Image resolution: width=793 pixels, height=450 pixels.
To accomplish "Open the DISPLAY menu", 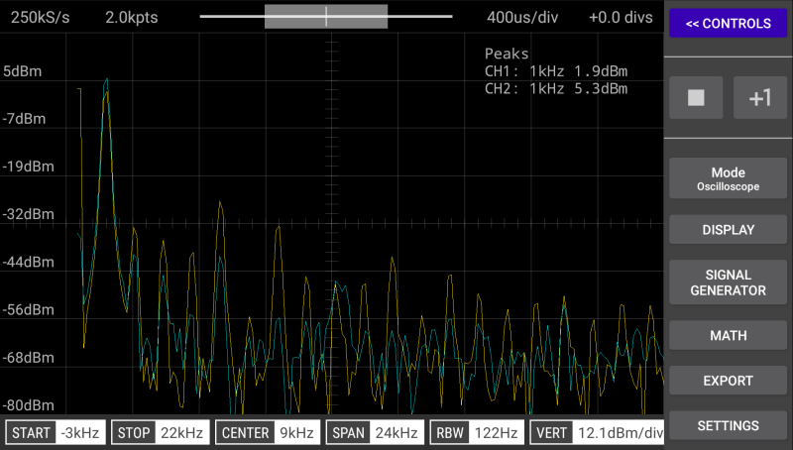I will [x=728, y=230].
